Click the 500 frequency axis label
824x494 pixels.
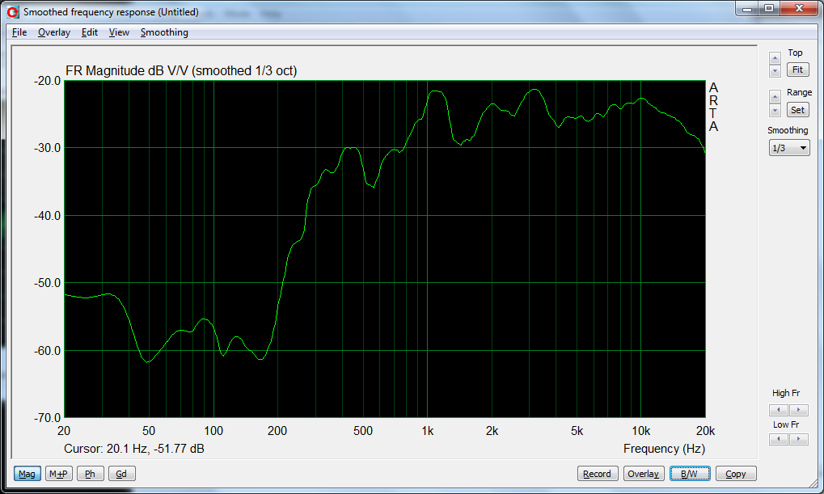click(x=362, y=431)
